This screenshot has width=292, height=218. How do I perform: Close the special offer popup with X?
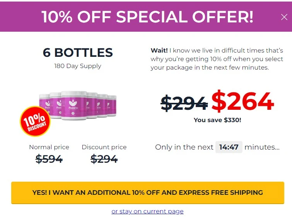click(284, 17)
